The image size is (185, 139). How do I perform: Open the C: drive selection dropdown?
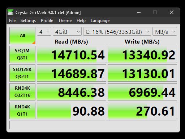(x=117, y=31)
